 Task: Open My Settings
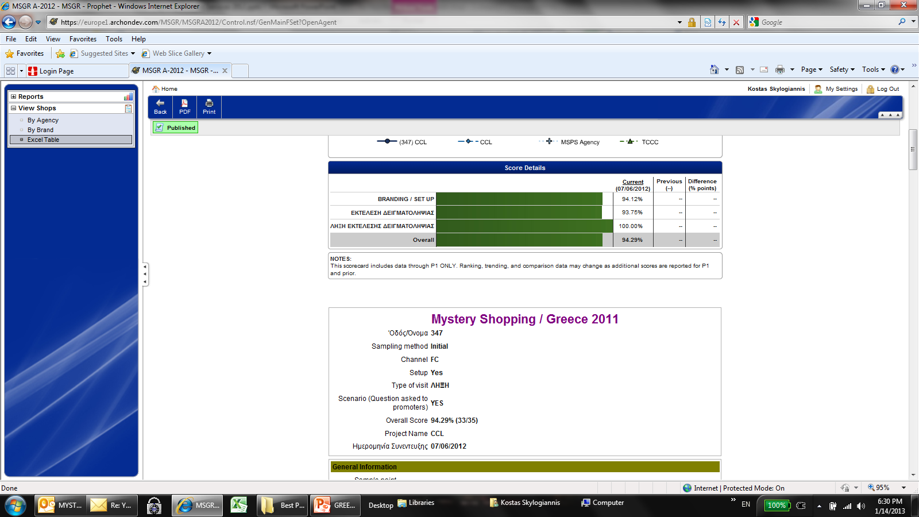(x=836, y=89)
